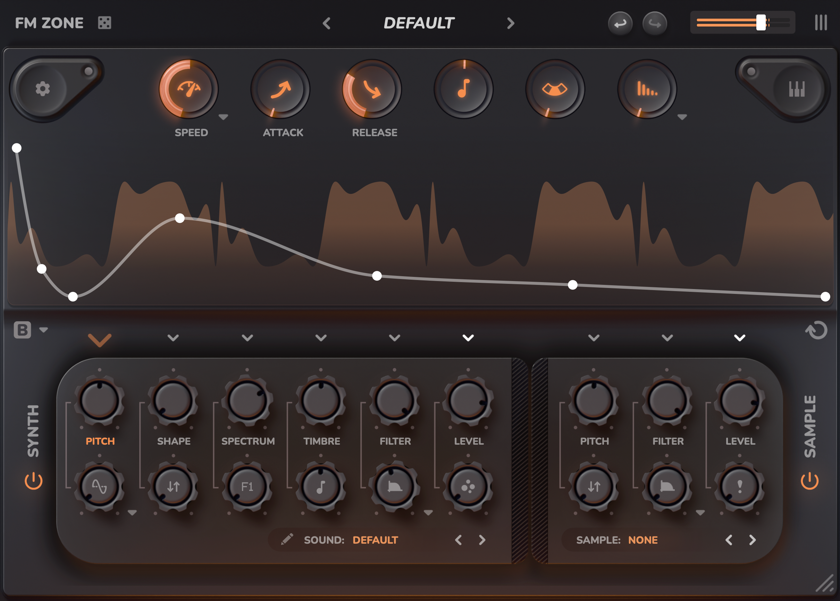Expand the orange chevron above synth Pitch
The width and height of the screenshot is (840, 601).
pyautogui.click(x=100, y=339)
